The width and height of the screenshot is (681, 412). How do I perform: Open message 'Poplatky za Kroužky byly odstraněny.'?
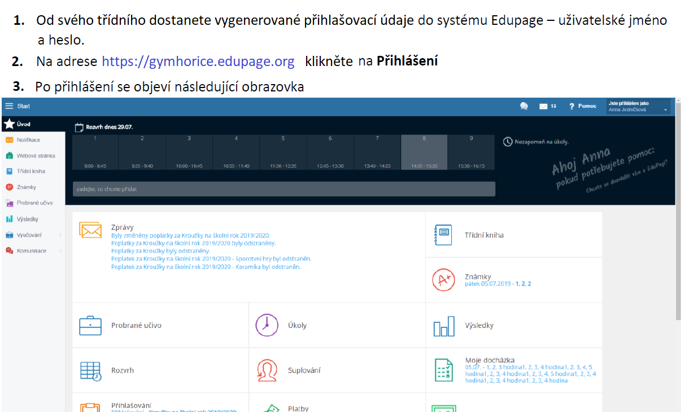point(161,251)
